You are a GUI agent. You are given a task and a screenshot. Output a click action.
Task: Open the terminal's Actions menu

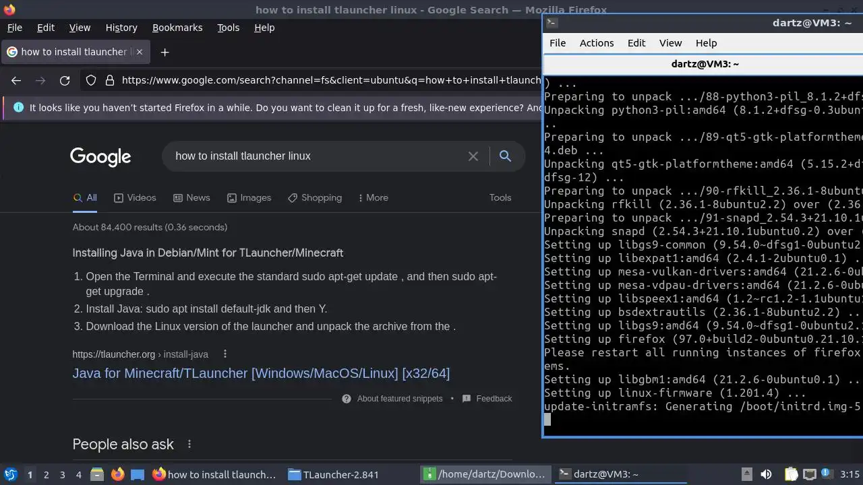(597, 43)
